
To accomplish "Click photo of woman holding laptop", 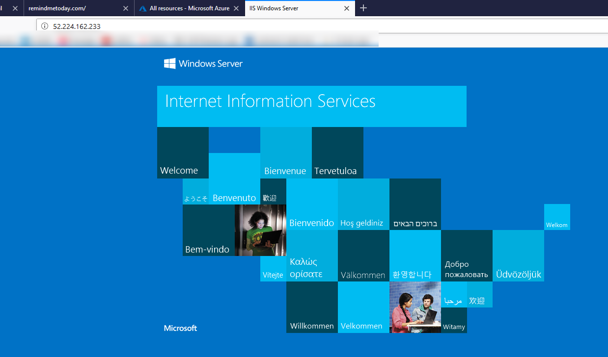I will (260, 230).
